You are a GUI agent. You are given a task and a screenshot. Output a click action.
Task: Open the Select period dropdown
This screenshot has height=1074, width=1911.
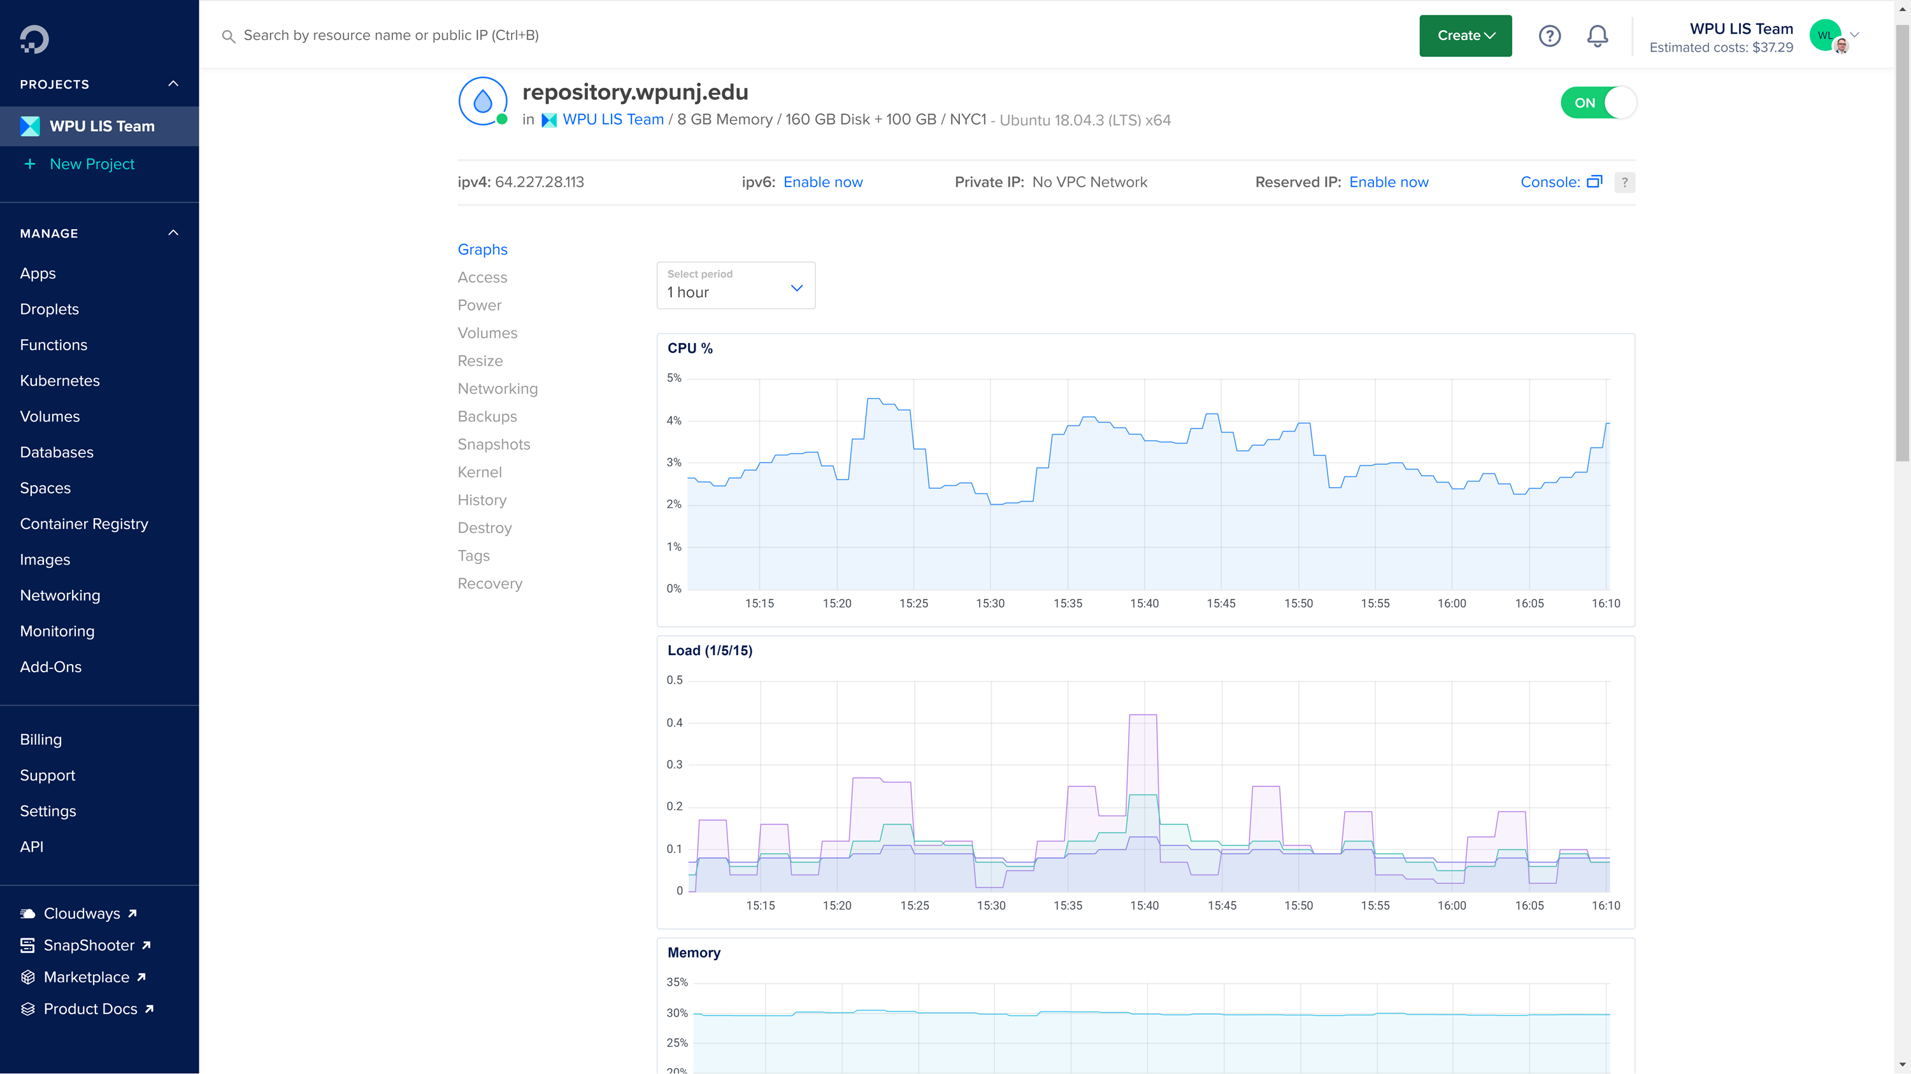coord(735,285)
